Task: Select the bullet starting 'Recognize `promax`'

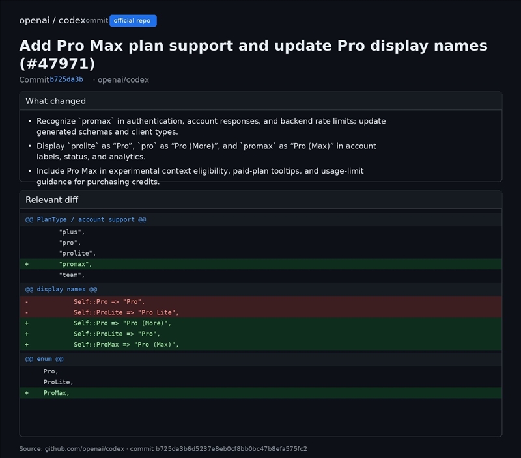Action: click(211, 126)
